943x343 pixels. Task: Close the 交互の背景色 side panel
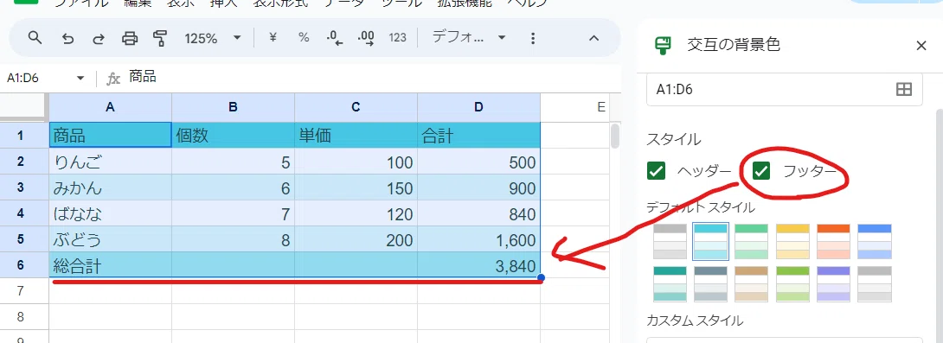click(x=921, y=46)
